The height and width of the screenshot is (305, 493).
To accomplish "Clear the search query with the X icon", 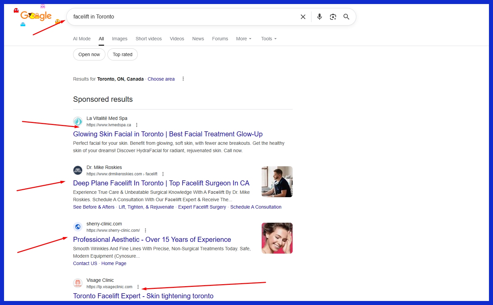I will 303,16.
